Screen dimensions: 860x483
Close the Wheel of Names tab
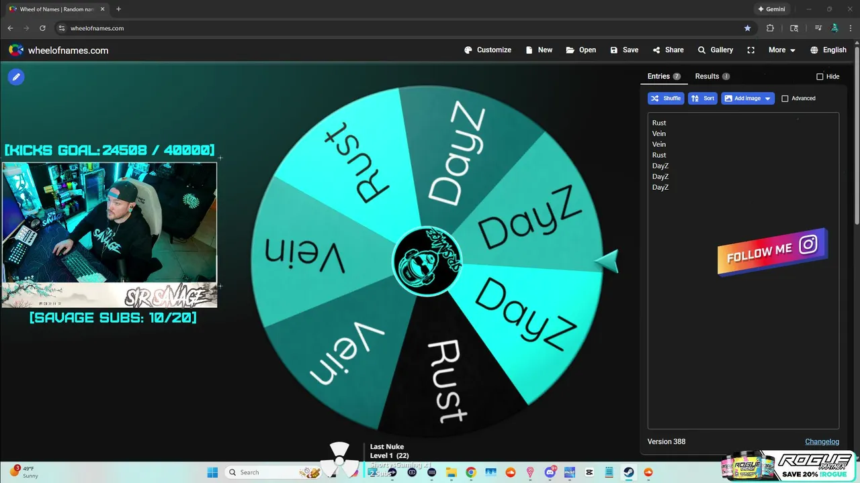point(101,9)
